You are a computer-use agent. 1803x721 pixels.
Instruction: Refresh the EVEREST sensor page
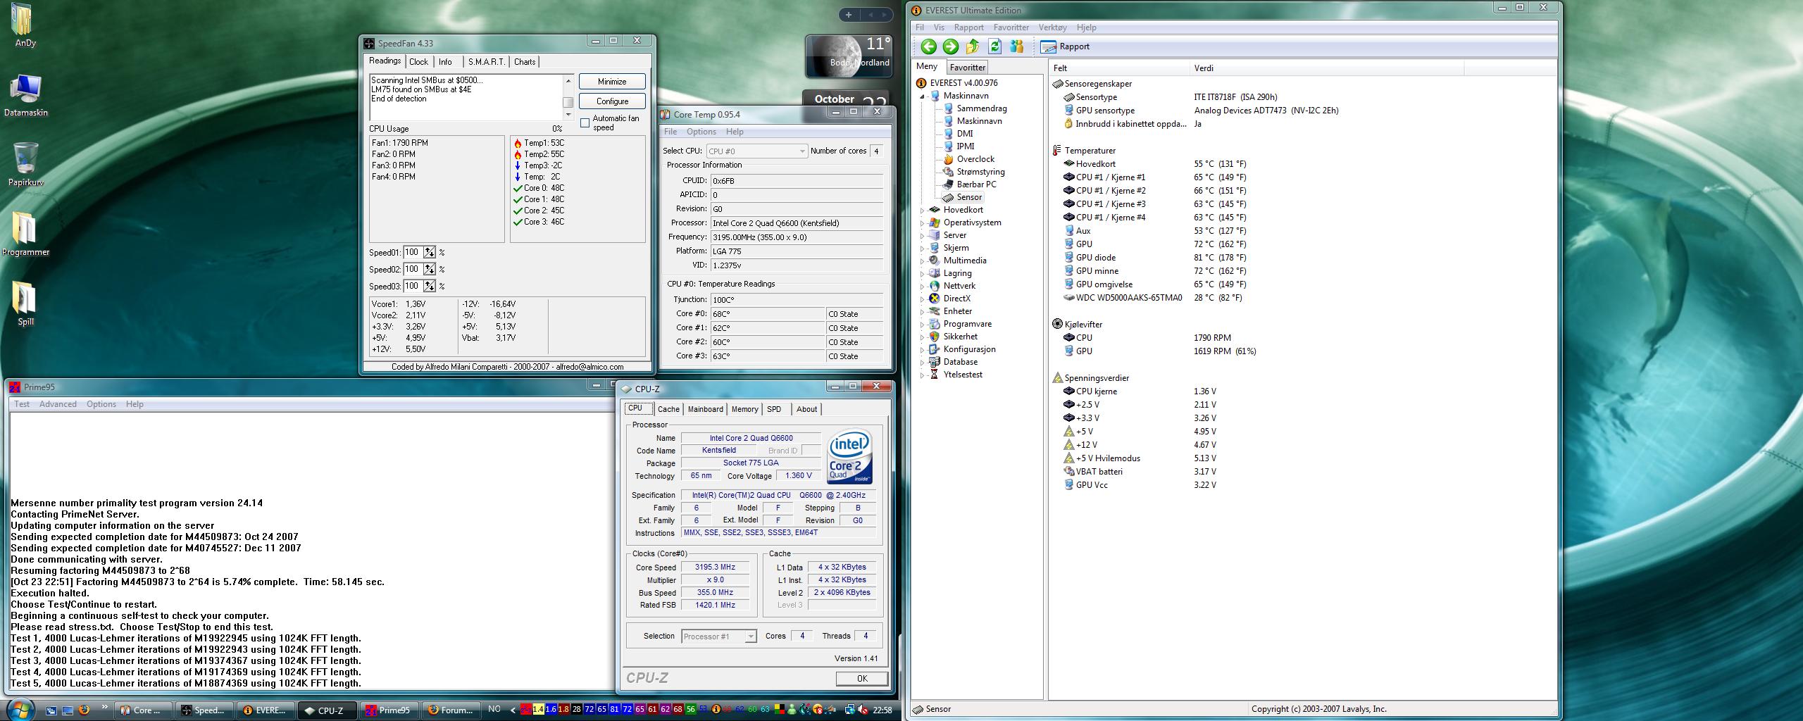[x=994, y=46]
